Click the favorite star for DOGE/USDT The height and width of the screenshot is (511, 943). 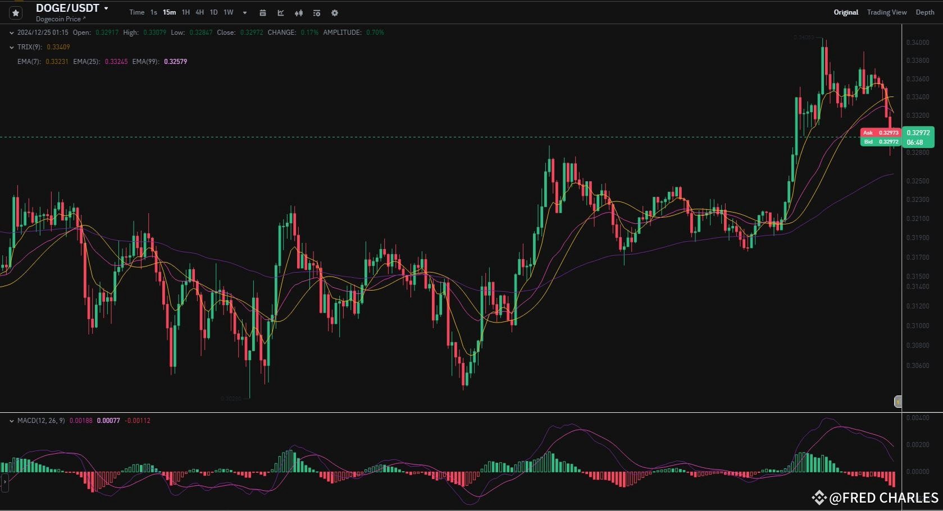(x=15, y=12)
